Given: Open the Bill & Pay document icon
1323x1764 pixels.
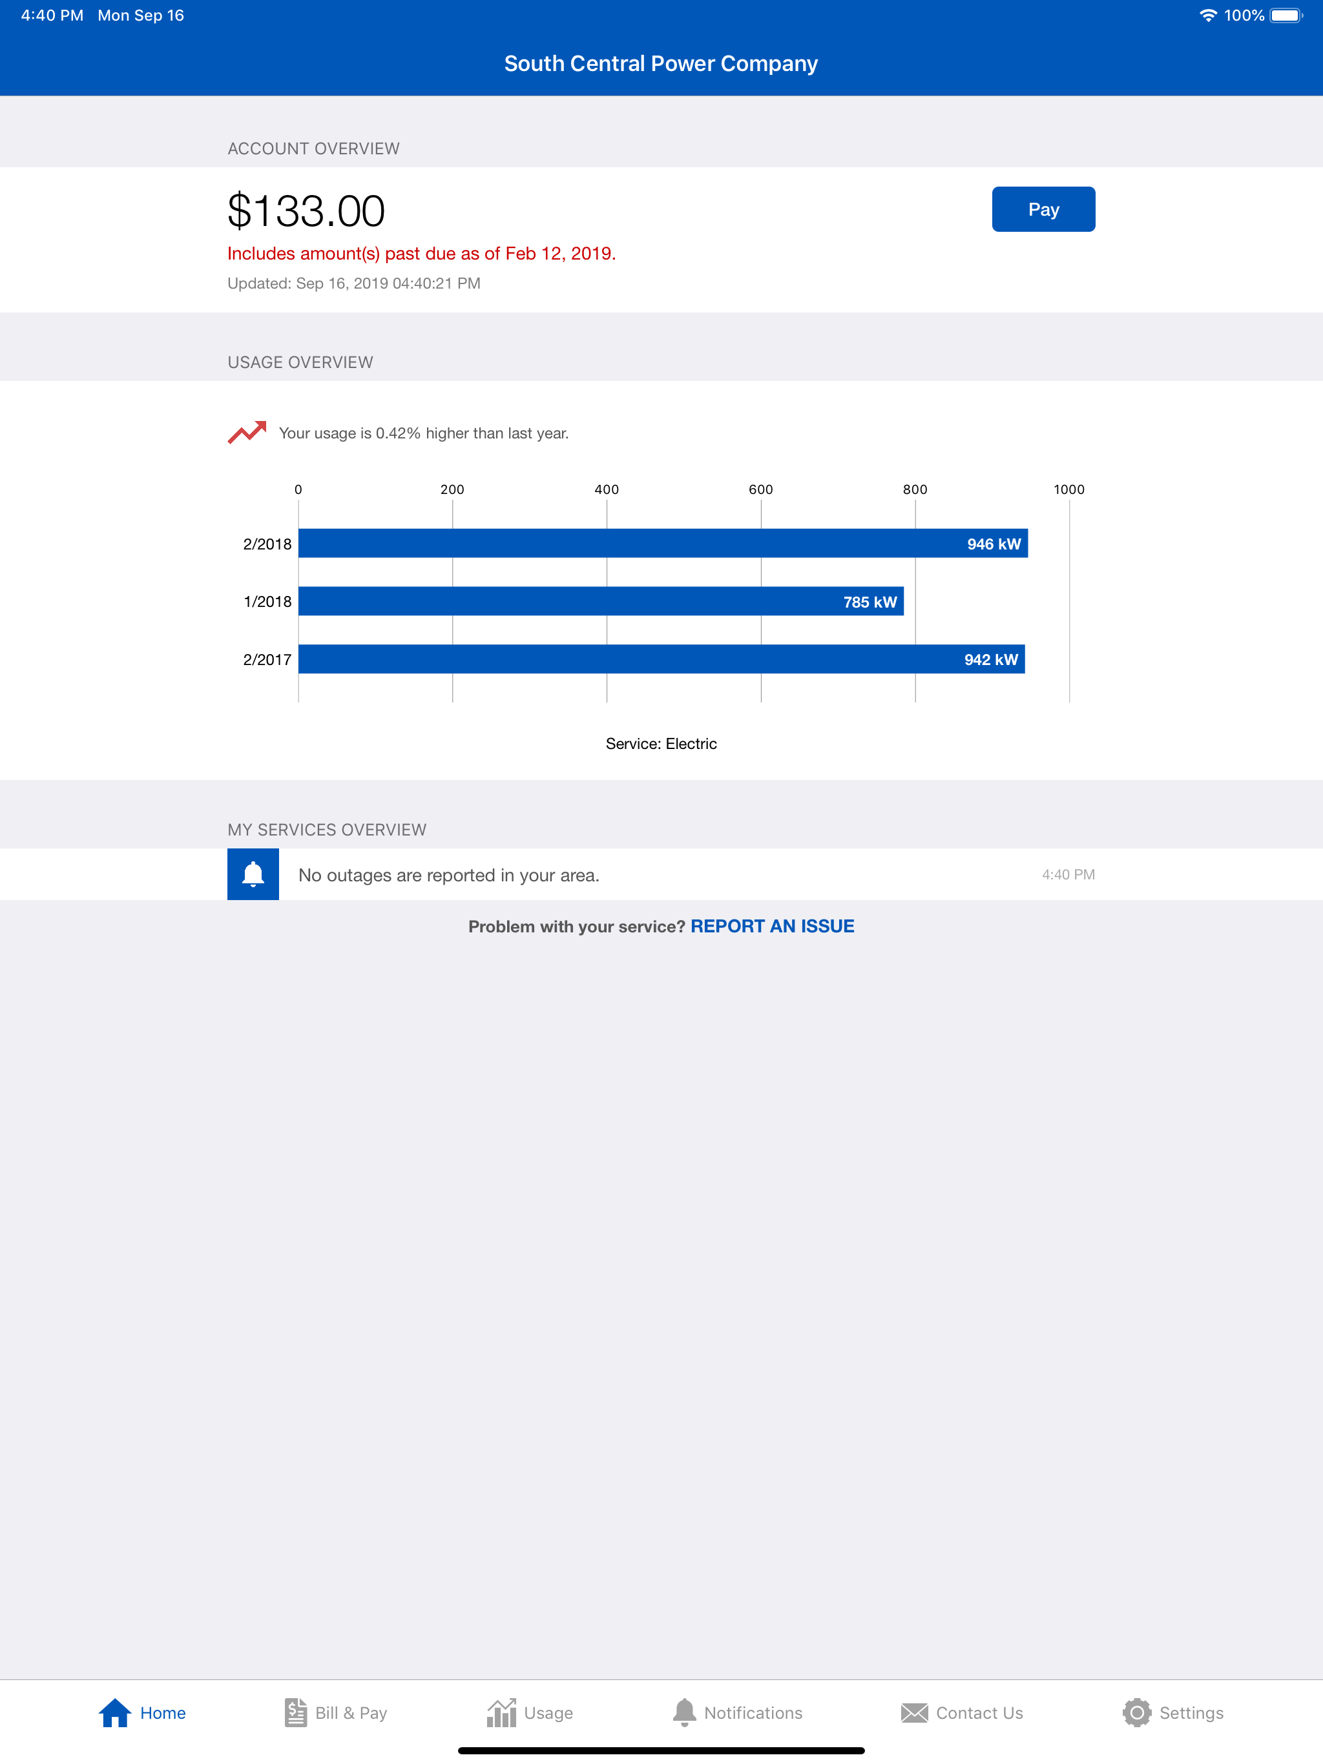Looking at the screenshot, I should [x=295, y=1712].
